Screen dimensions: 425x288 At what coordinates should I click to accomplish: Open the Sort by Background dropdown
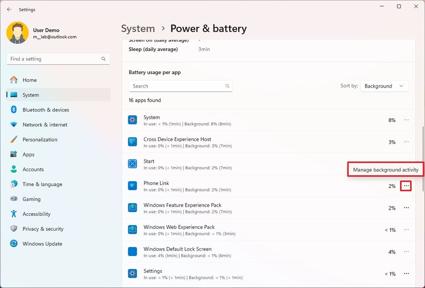[x=384, y=86]
